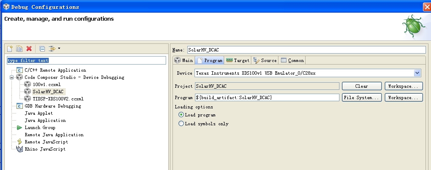The height and width of the screenshot is (170, 431).
Task: Switch to the Source tab
Action: coord(265,60)
